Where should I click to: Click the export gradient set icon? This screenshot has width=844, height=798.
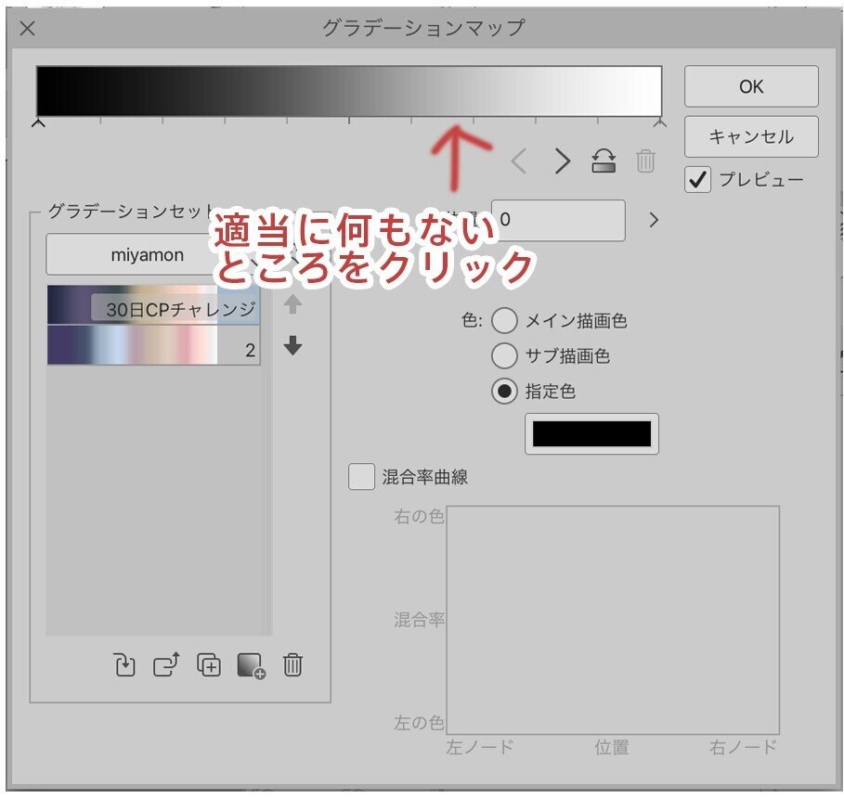(165, 665)
